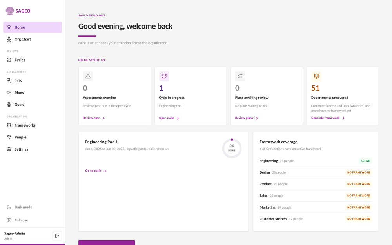Toggle Dark mode in the sidebar
392x245 pixels.
click(x=33, y=207)
